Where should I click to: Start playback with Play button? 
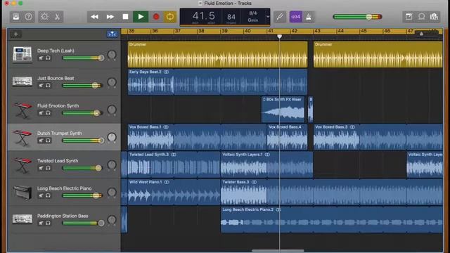[x=141, y=17]
